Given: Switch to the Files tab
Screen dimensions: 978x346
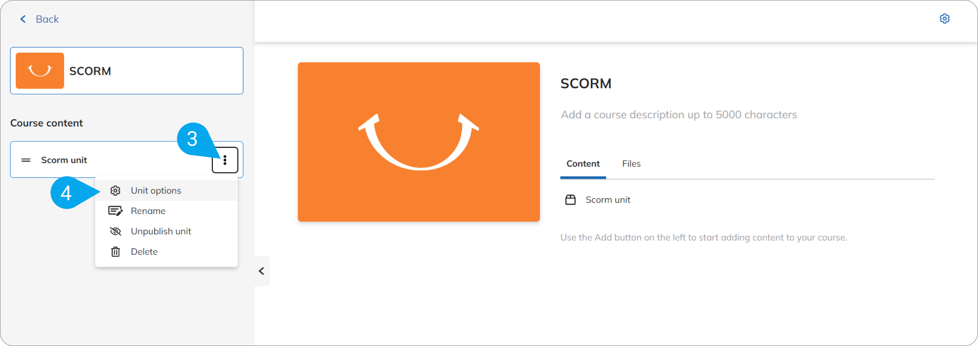Looking at the screenshot, I should 631,164.
